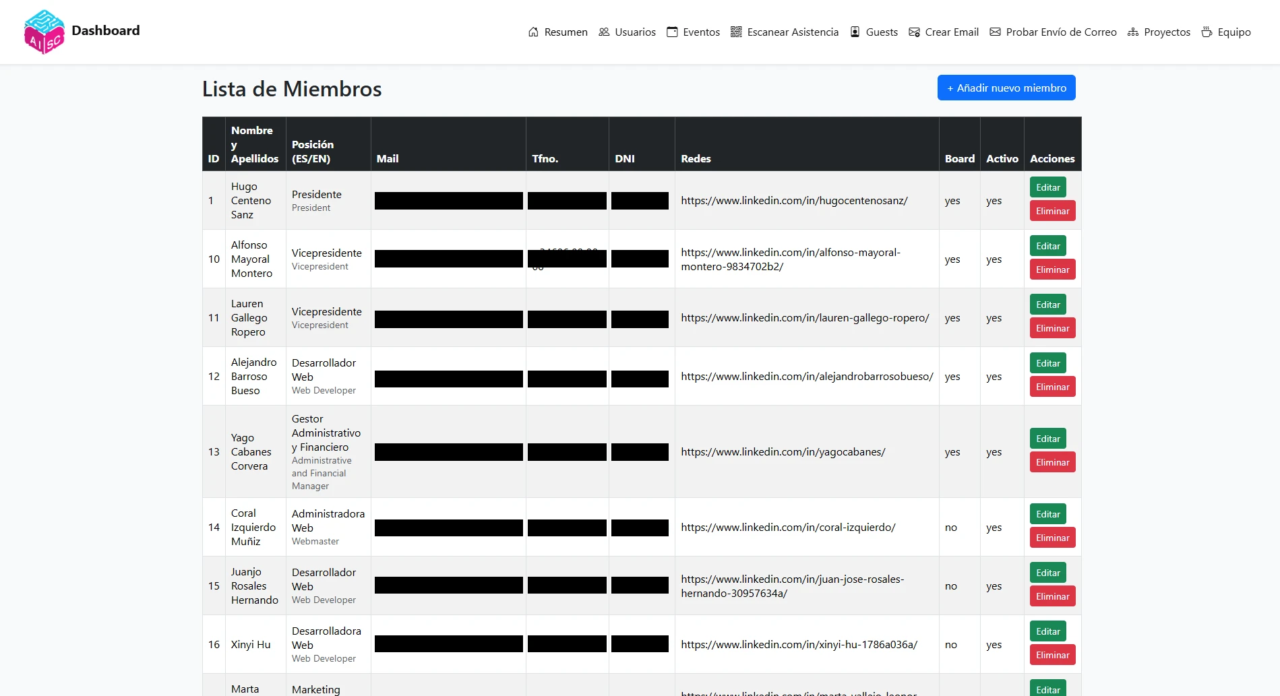Click the name Xinyi Hu
Image resolution: width=1280 pixels, height=696 pixels.
point(251,645)
